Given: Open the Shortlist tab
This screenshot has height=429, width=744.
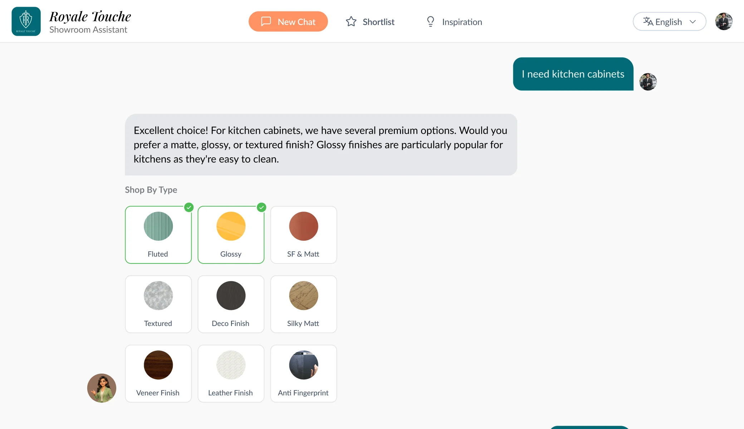Looking at the screenshot, I should (370, 22).
